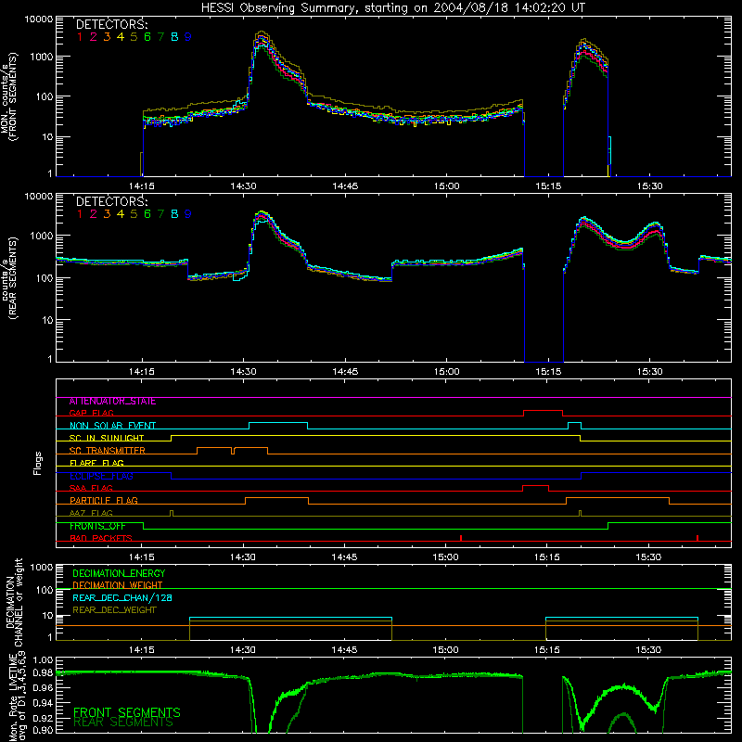Click the REAR_DEC_CHAN/128 legend entry

pos(122,598)
